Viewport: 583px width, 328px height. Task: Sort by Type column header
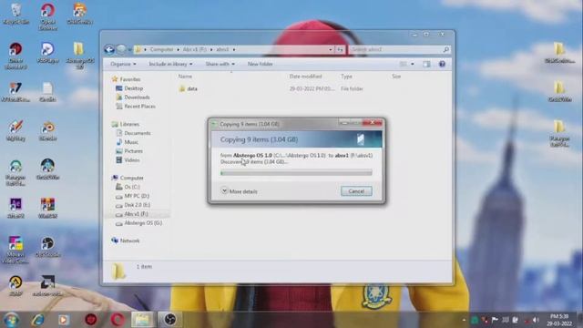346,77
